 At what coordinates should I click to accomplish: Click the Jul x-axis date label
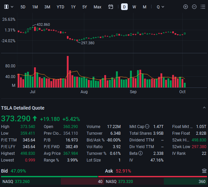pyautogui.click(x=33, y=92)
